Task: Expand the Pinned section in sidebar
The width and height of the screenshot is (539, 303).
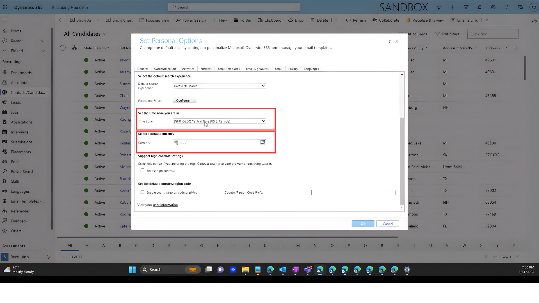Action: (x=43, y=51)
